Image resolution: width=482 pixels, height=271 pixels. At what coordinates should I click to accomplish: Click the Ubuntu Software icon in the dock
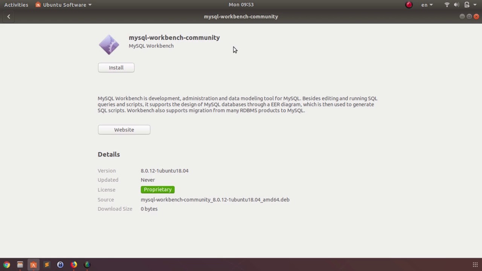point(33,265)
